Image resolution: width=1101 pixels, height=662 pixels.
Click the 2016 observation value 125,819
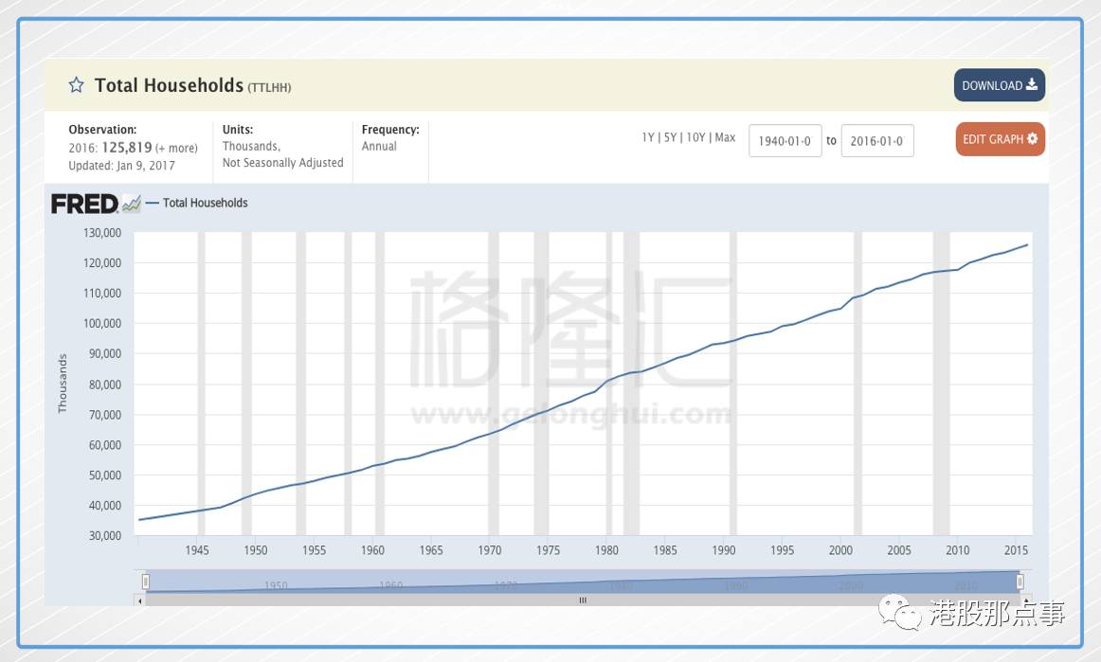pyautogui.click(x=127, y=148)
